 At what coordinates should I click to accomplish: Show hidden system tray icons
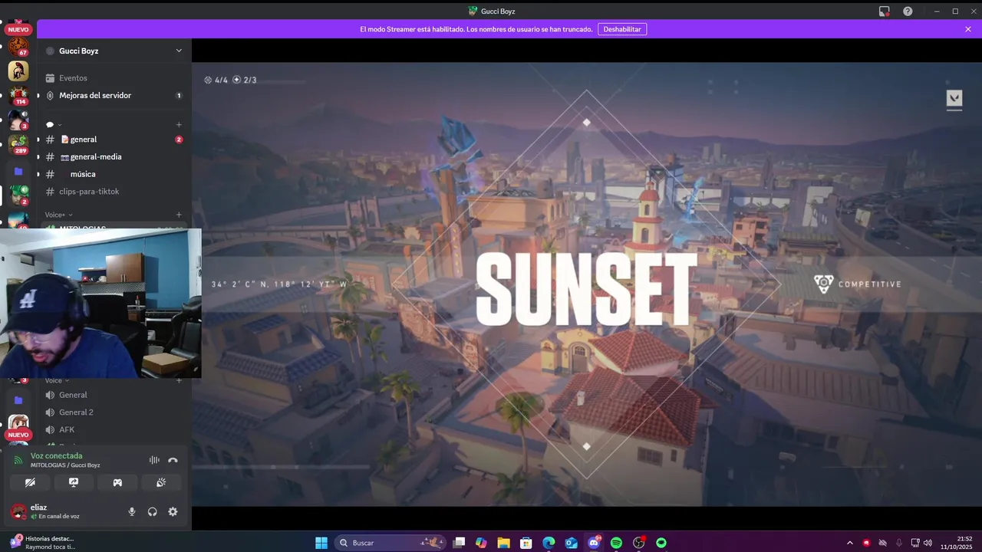click(x=849, y=543)
